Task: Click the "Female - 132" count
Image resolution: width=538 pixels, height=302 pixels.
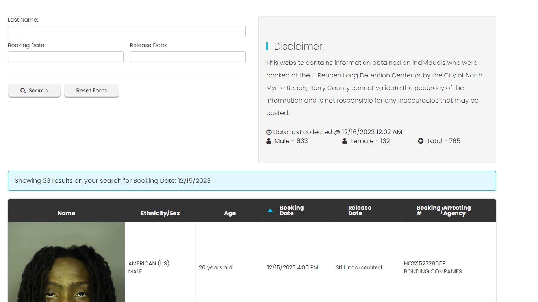Action: 370,141
